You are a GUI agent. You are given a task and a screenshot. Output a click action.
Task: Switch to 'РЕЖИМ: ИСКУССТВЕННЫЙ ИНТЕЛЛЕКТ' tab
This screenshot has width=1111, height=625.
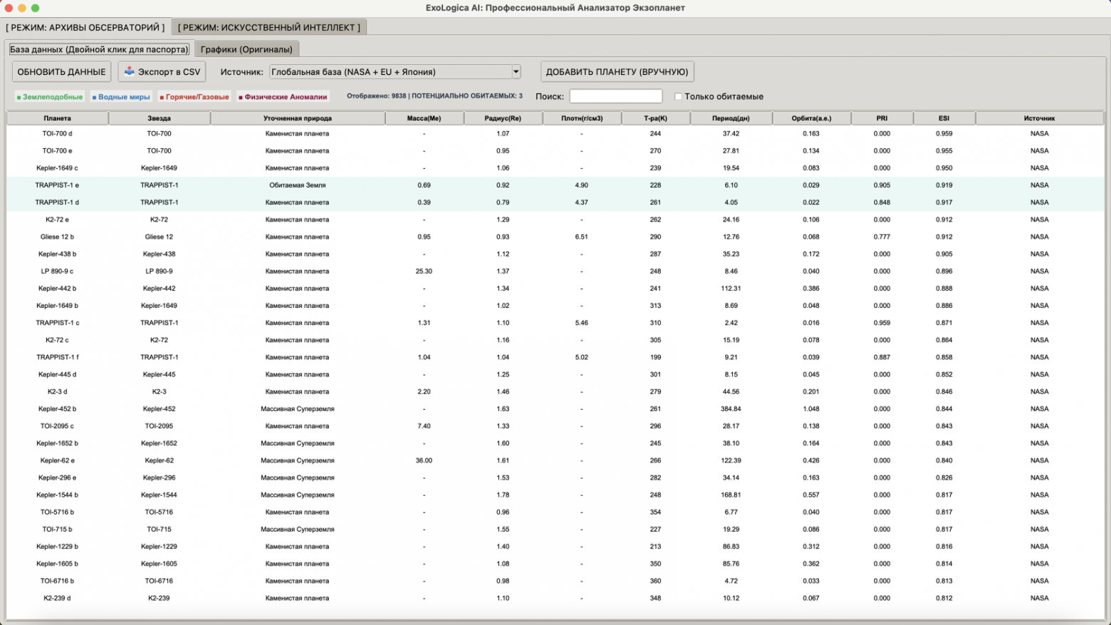[268, 27]
